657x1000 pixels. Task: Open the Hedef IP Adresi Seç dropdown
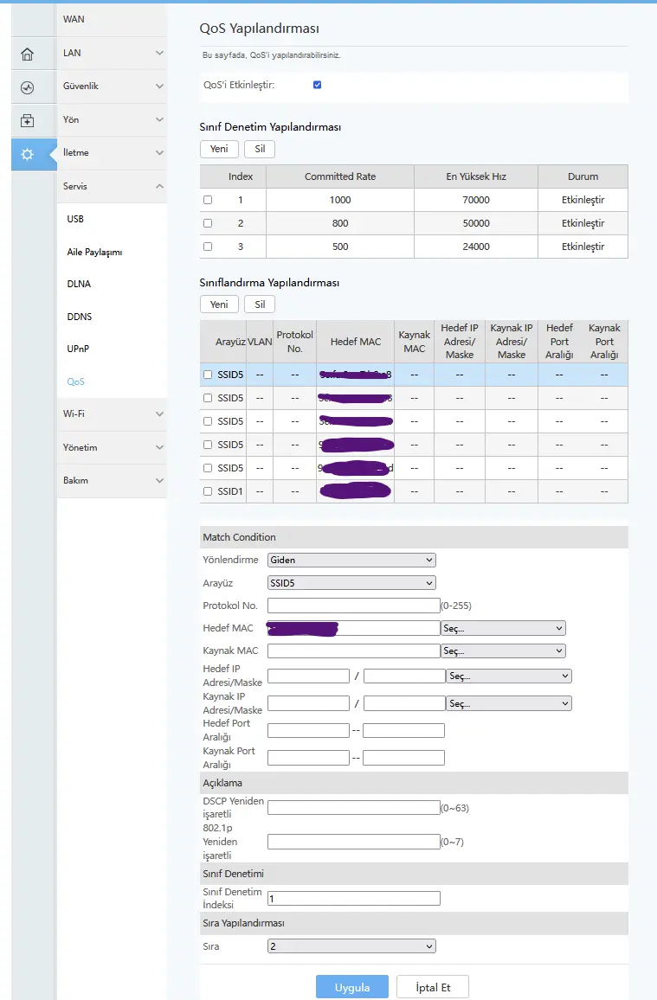509,676
